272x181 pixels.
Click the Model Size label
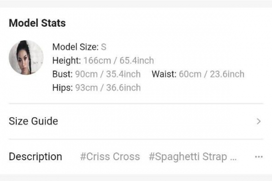pyautogui.click(x=76, y=47)
